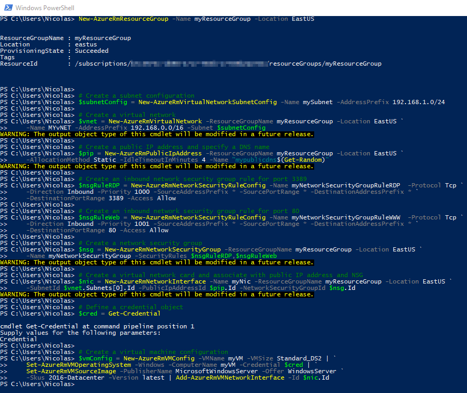Click the PowerShell icon in the title bar
Viewport: 467px width, 393px height.
coord(9,7)
